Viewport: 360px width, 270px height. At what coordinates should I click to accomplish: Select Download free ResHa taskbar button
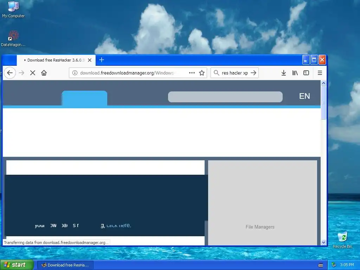pyautogui.click(x=65, y=265)
